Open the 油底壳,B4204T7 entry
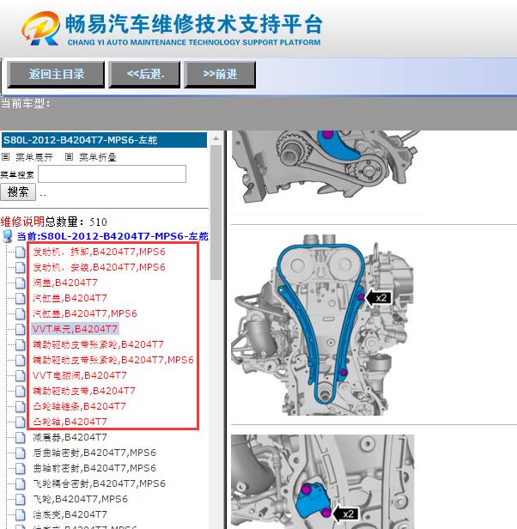 (x=70, y=514)
